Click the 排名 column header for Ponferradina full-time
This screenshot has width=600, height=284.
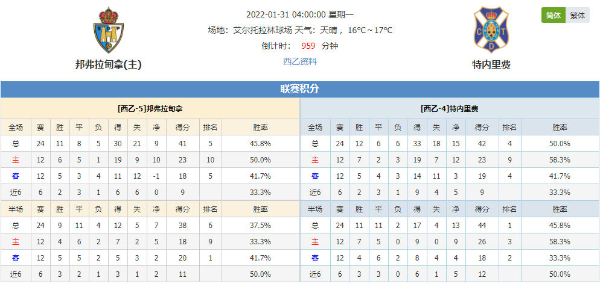click(210, 128)
